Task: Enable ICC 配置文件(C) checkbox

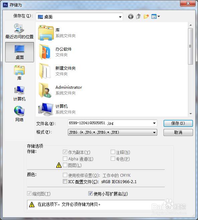Action: (x=65, y=181)
